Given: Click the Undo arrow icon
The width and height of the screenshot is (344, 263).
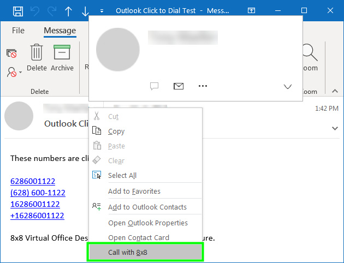Looking at the screenshot, I should (x=35, y=11).
